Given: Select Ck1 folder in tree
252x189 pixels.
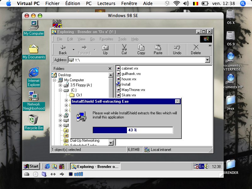Looking at the screenshot, I should pos(79,95).
